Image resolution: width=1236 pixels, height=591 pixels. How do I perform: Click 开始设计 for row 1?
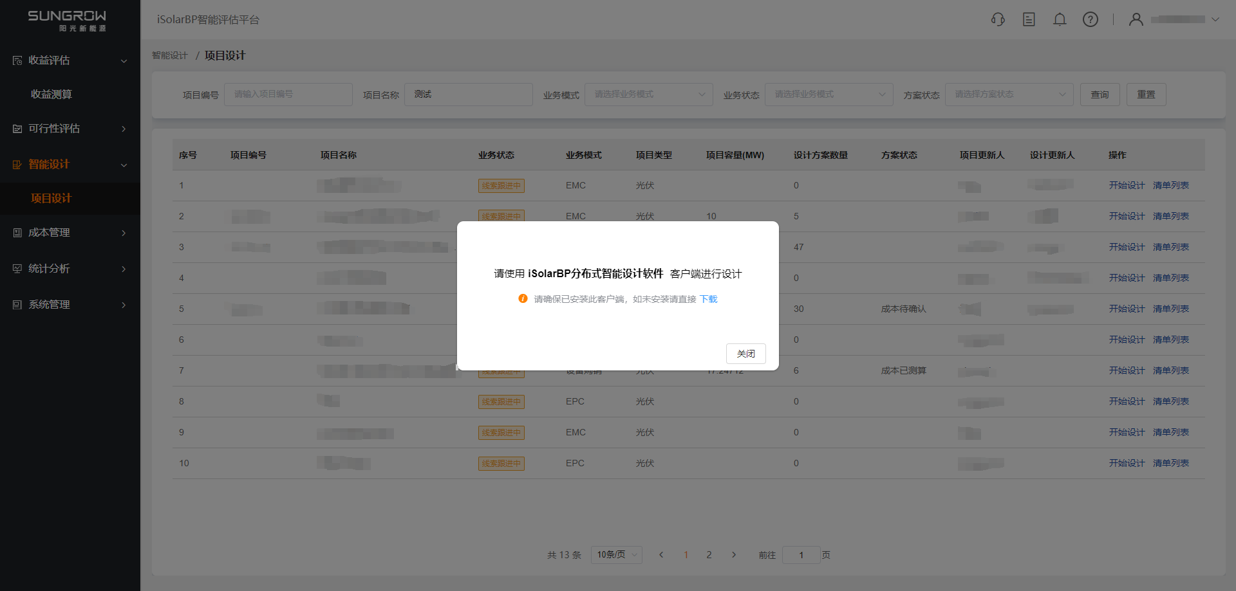1127,185
